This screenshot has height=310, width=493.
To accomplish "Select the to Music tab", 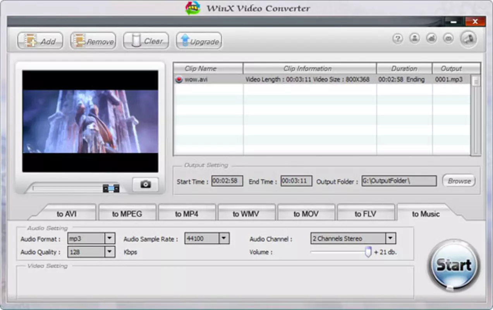I will [426, 214].
